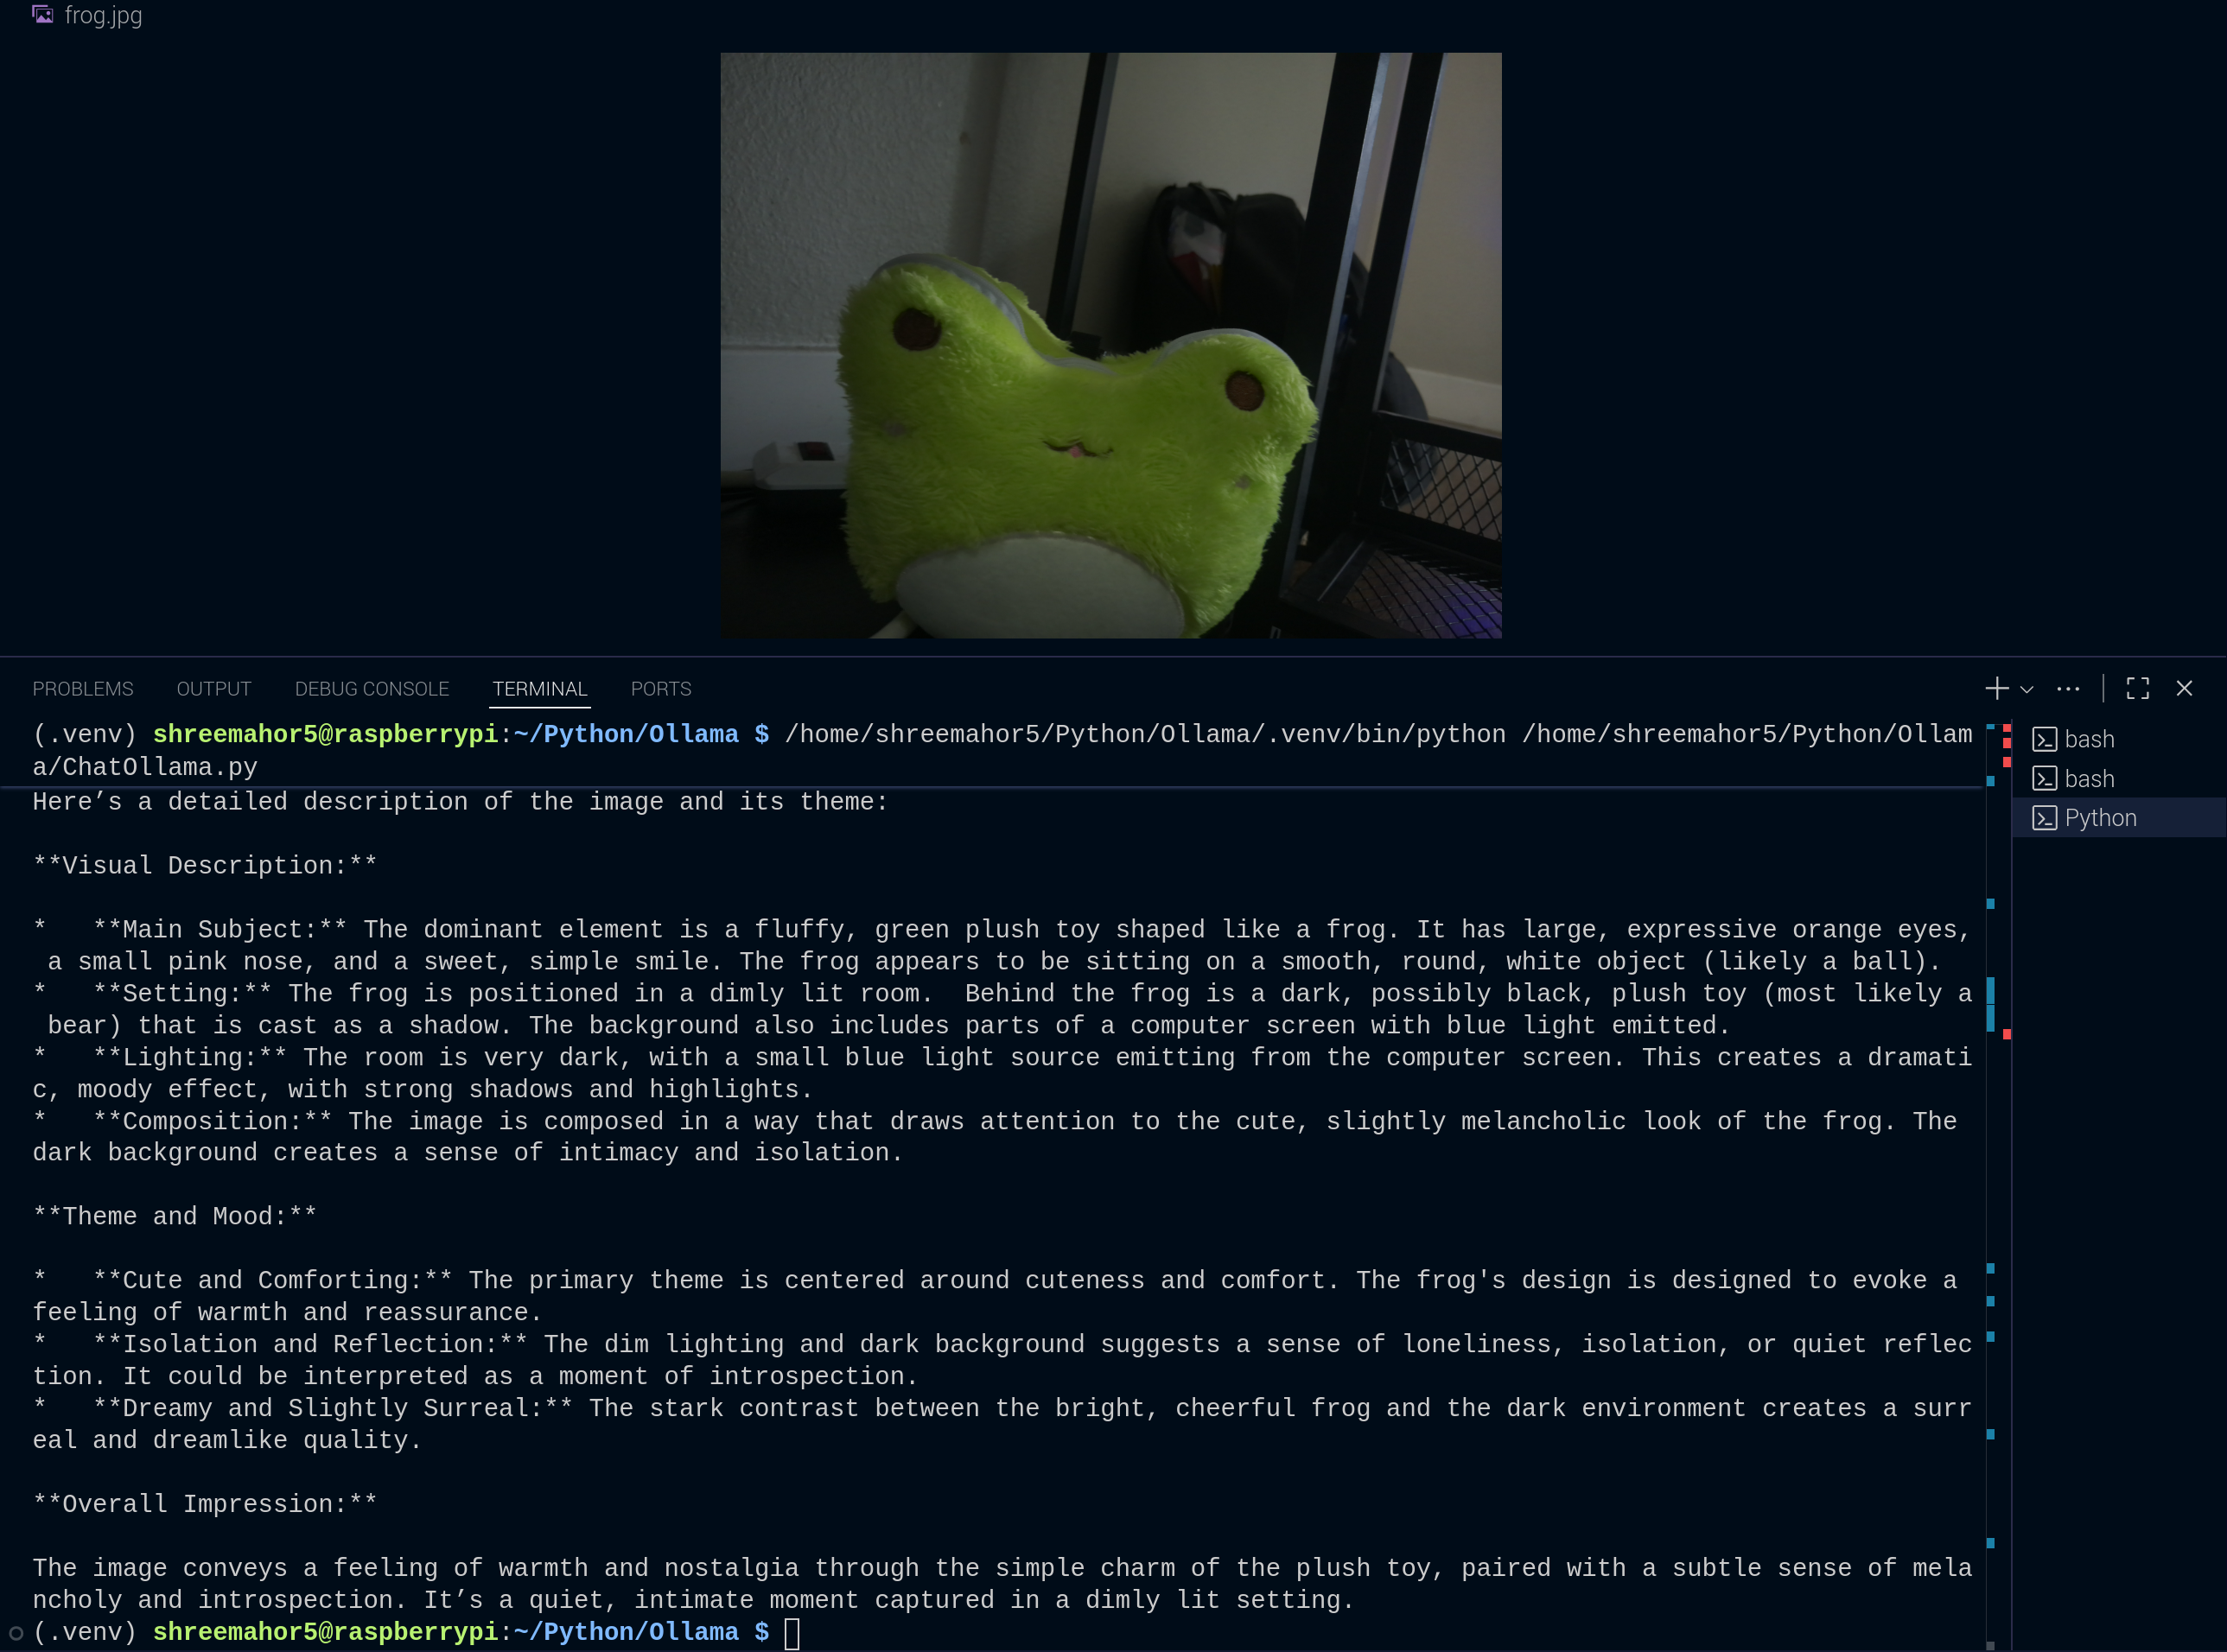
Task: Click the terminal scrollbar track
Action: pos(1998,1180)
